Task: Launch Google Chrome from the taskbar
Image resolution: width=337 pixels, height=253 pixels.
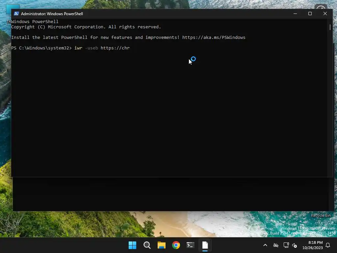Action: (x=176, y=245)
